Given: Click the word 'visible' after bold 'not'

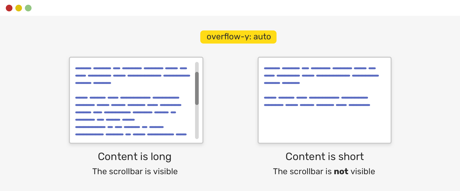Looking at the screenshot, I should (363, 171).
